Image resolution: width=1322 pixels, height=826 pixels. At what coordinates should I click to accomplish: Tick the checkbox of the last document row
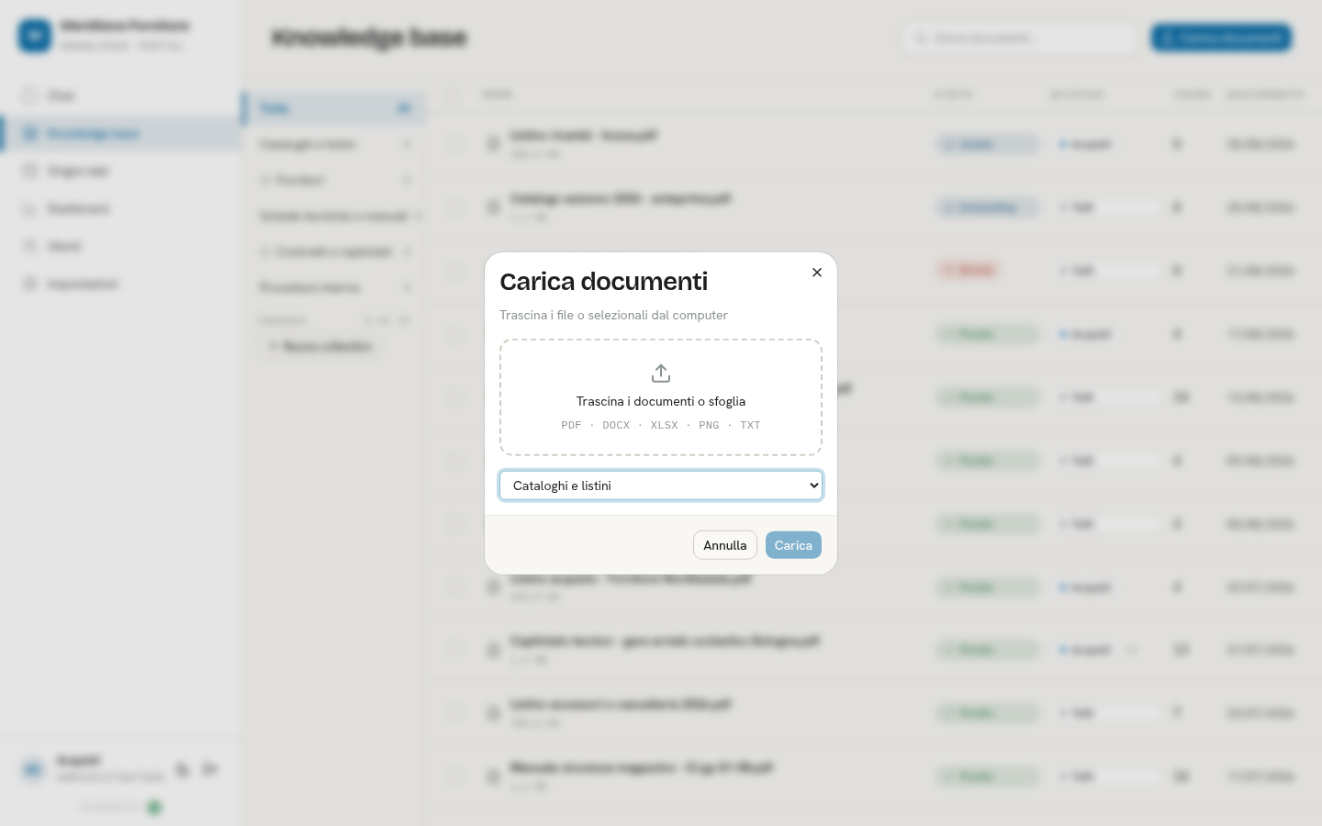click(x=455, y=776)
